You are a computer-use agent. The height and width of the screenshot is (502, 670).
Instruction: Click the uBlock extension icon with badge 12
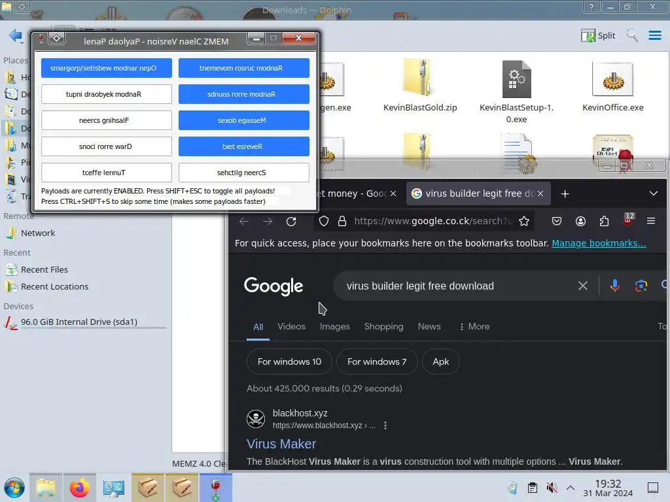[627, 220]
